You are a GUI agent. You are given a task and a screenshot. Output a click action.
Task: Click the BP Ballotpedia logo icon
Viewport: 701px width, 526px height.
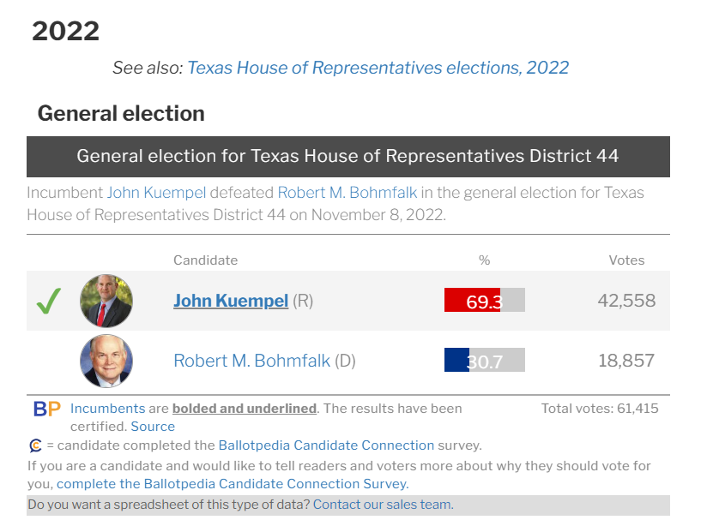point(46,409)
